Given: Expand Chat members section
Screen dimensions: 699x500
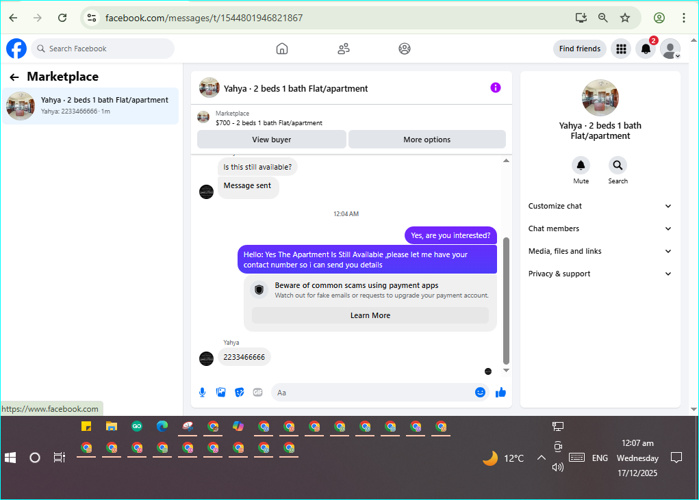Looking at the screenshot, I should coord(600,229).
